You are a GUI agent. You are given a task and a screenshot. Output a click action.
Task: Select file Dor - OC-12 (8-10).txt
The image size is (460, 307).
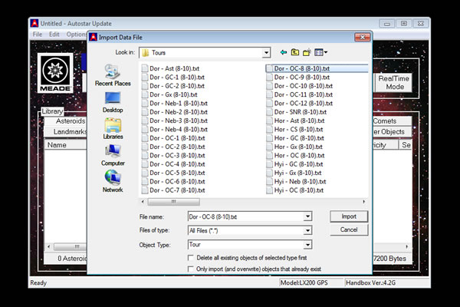300,103
